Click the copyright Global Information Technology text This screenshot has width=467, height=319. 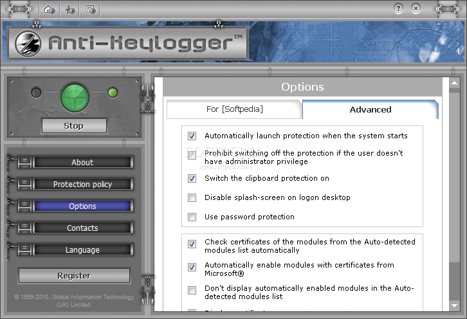pos(74,300)
